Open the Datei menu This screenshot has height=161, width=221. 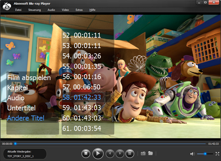(x=18, y=10)
